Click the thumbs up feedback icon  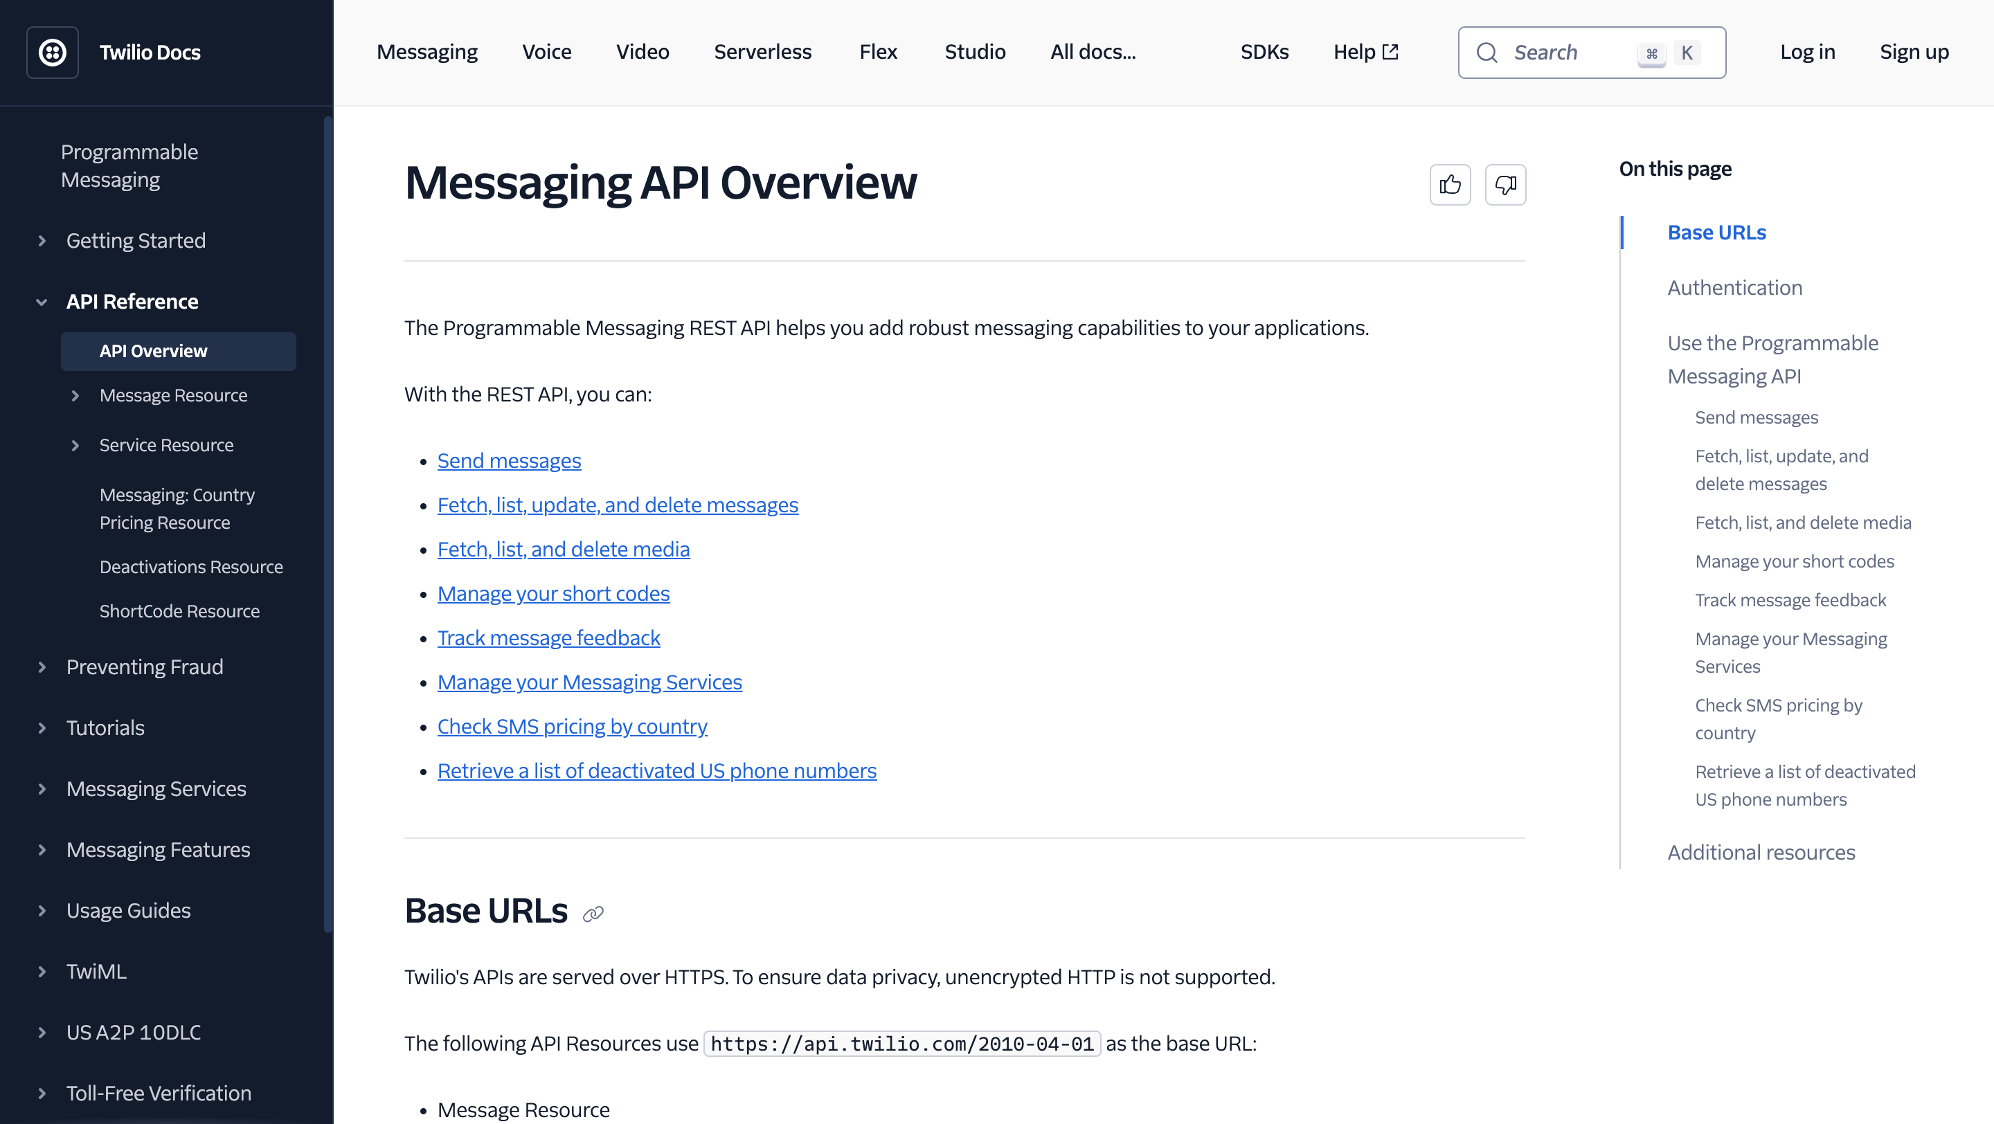(1450, 184)
